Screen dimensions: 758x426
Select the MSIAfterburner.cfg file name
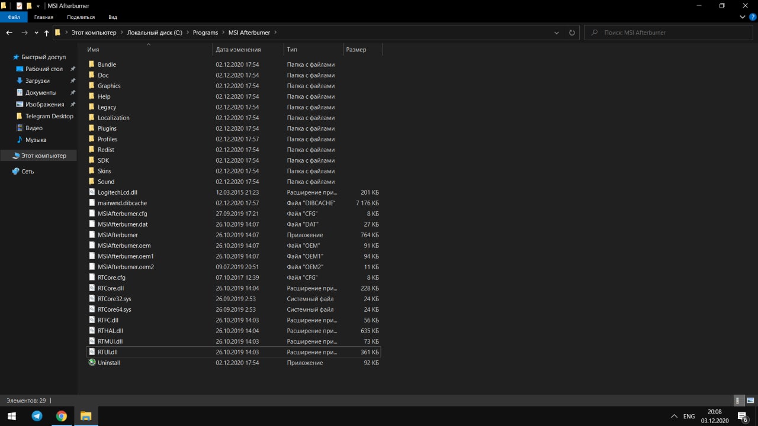pos(123,214)
